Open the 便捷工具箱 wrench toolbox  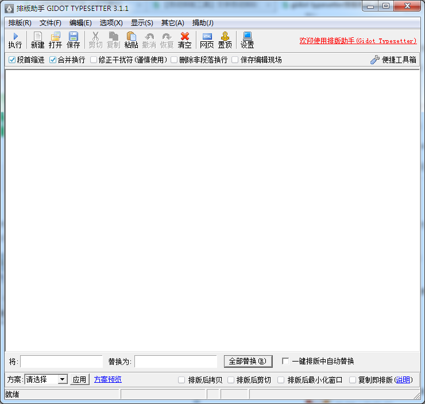pyautogui.click(x=393, y=60)
